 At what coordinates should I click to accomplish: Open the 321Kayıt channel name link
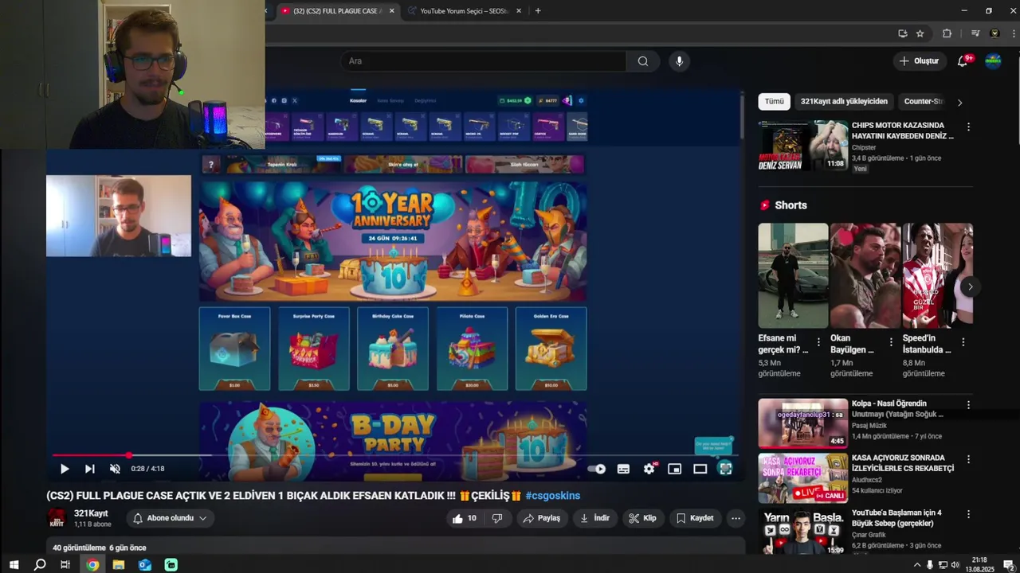coord(91,513)
